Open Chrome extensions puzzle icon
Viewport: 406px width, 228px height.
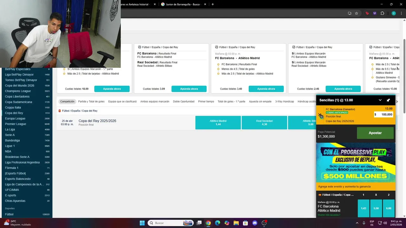(382, 13)
